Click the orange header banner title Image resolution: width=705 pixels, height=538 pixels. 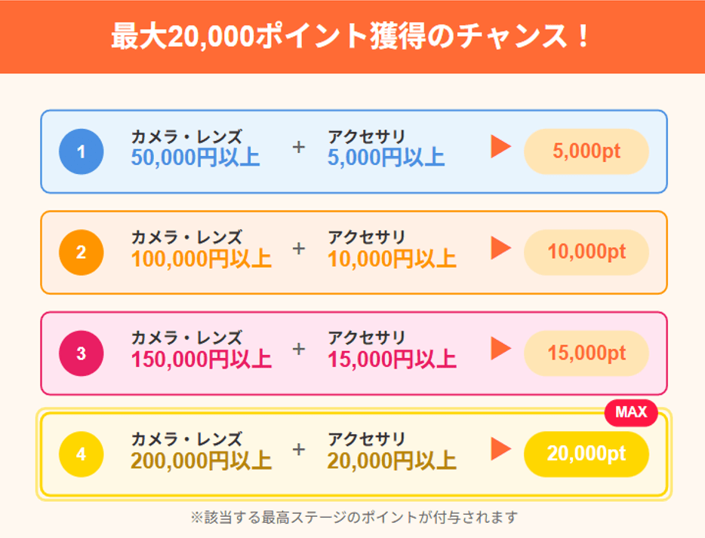point(352,36)
